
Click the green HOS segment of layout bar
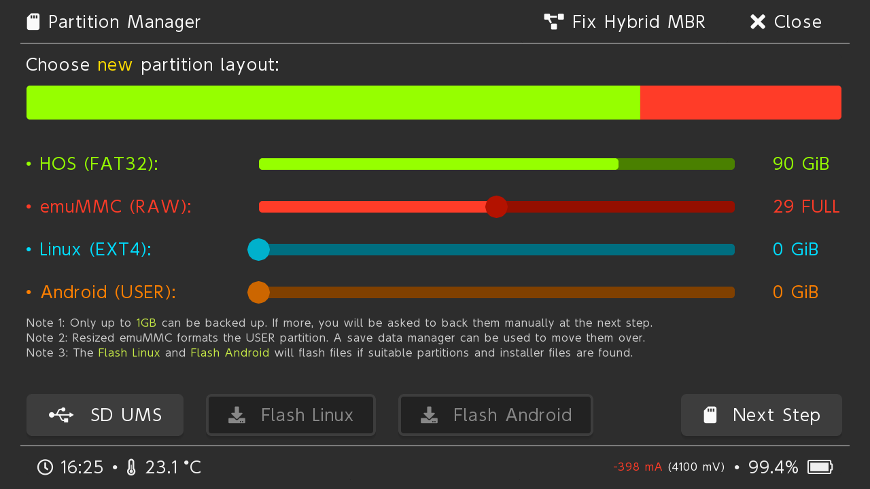[x=333, y=103]
